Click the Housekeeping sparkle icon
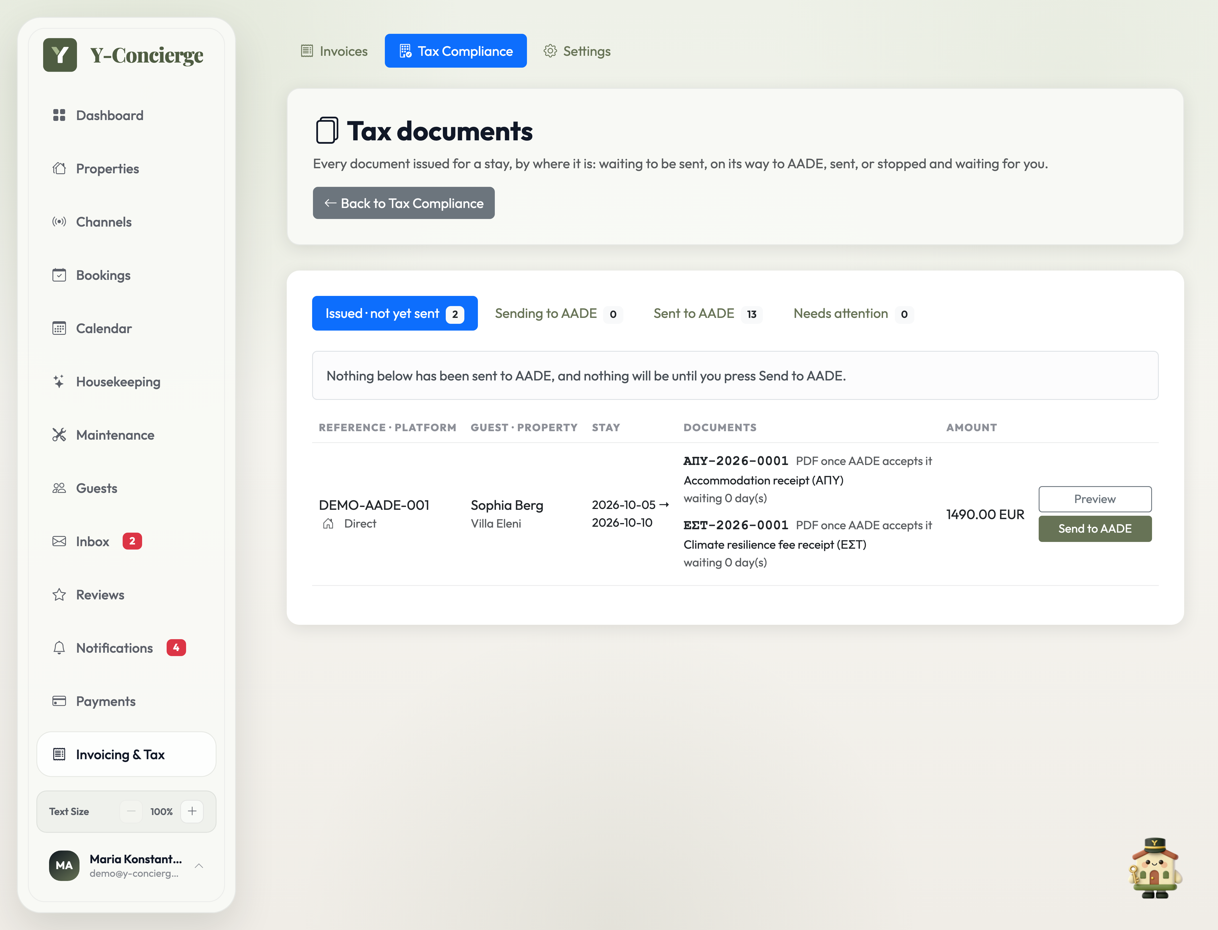This screenshot has width=1218, height=930. pos(59,381)
